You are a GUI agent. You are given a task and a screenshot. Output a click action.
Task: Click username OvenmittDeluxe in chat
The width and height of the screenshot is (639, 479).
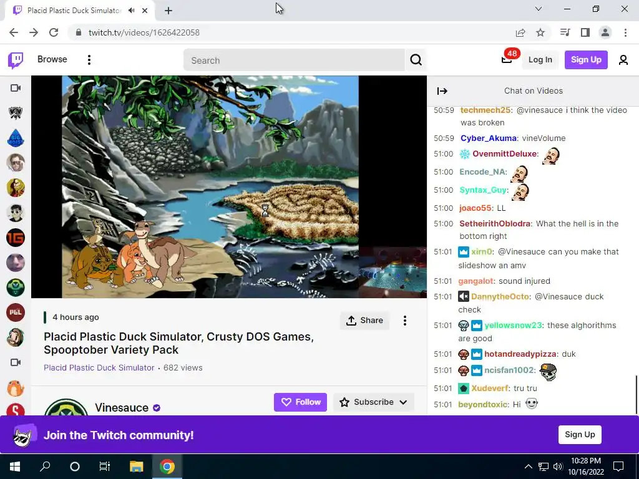(504, 154)
